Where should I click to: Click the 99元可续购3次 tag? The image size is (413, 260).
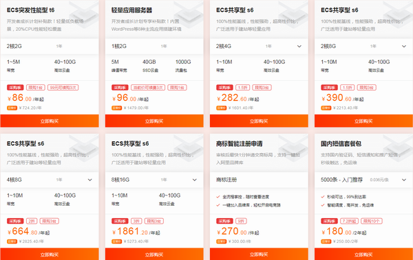tap(63, 87)
